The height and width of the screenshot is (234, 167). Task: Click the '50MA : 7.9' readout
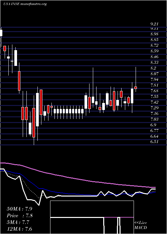19,209
